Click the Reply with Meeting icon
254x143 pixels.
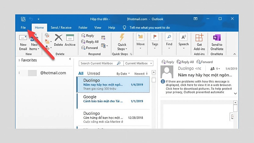pos(103,38)
